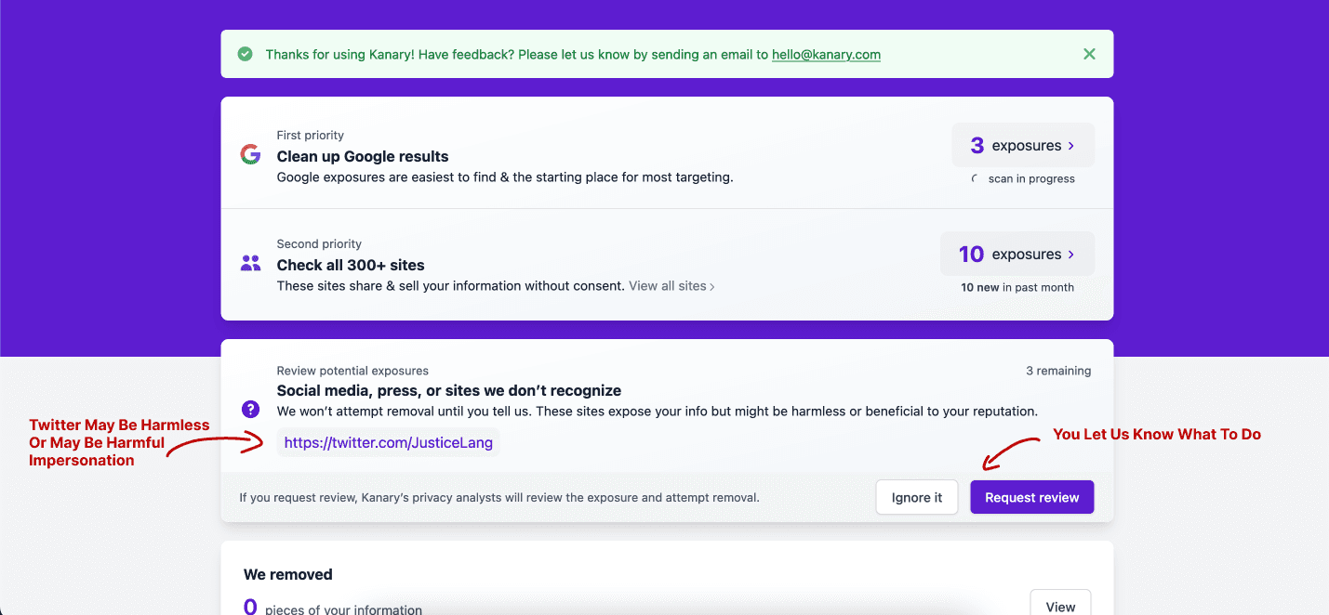This screenshot has width=1329, height=615.
Task: Open the 3 exposures Google button
Action: click(x=1023, y=145)
